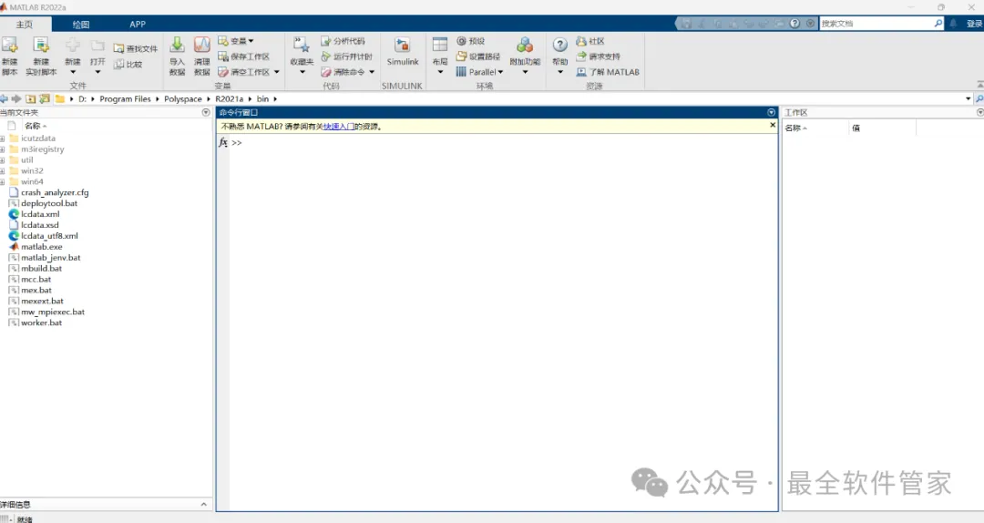Click the 清理数据 (Clean Data) icon
The image size is (984, 523).
202,46
